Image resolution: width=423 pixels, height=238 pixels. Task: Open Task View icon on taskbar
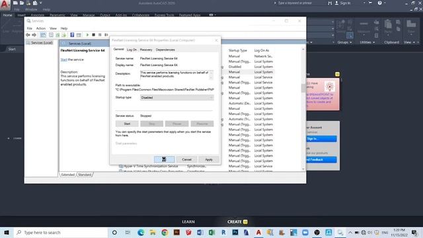[128, 232]
